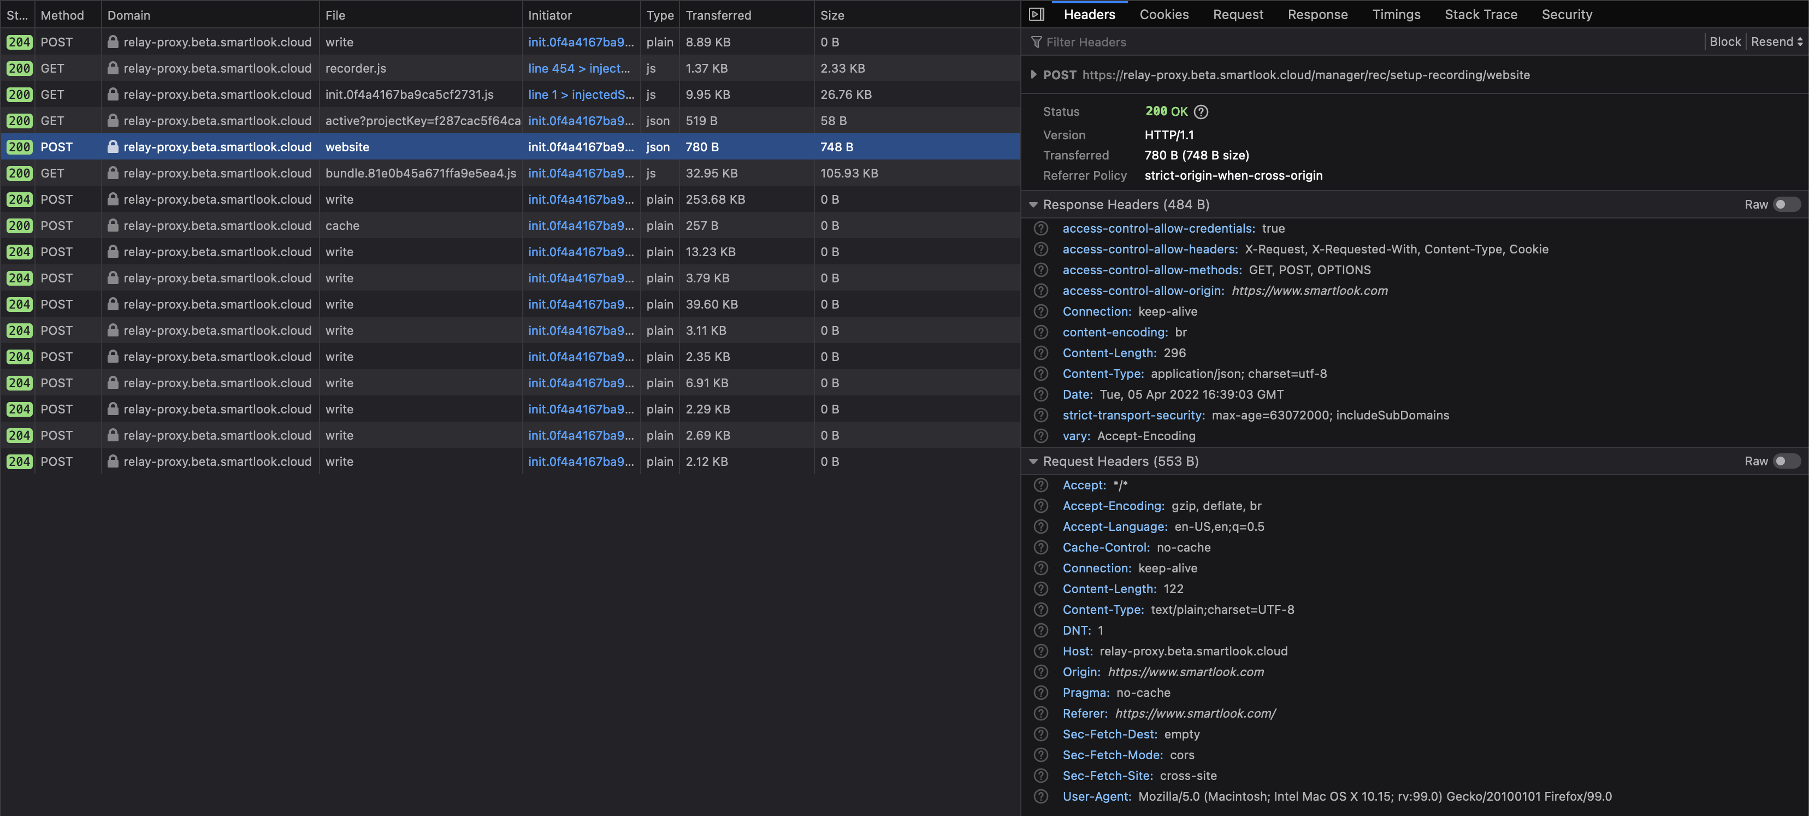The height and width of the screenshot is (816, 1809).
Task: Collapse the Request Headers section
Action: (x=1033, y=462)
